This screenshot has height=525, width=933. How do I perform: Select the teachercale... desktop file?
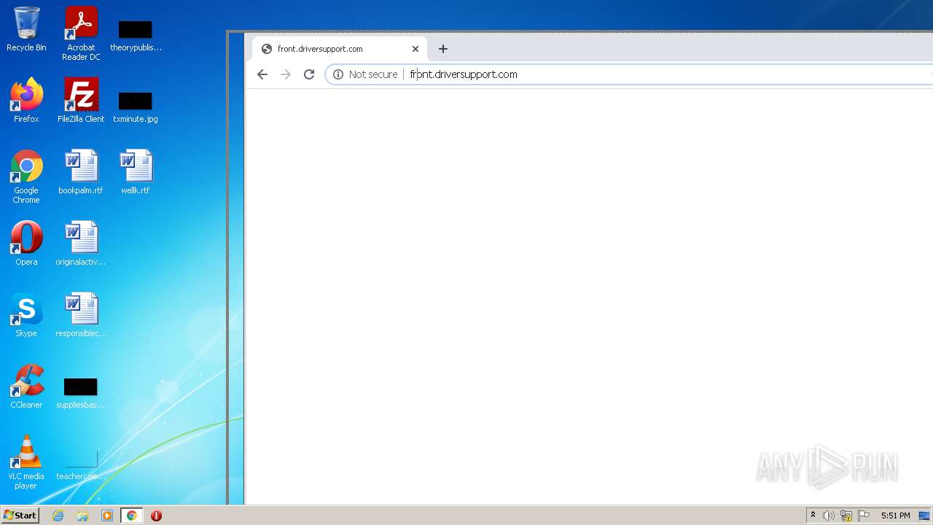click(81, 464)
